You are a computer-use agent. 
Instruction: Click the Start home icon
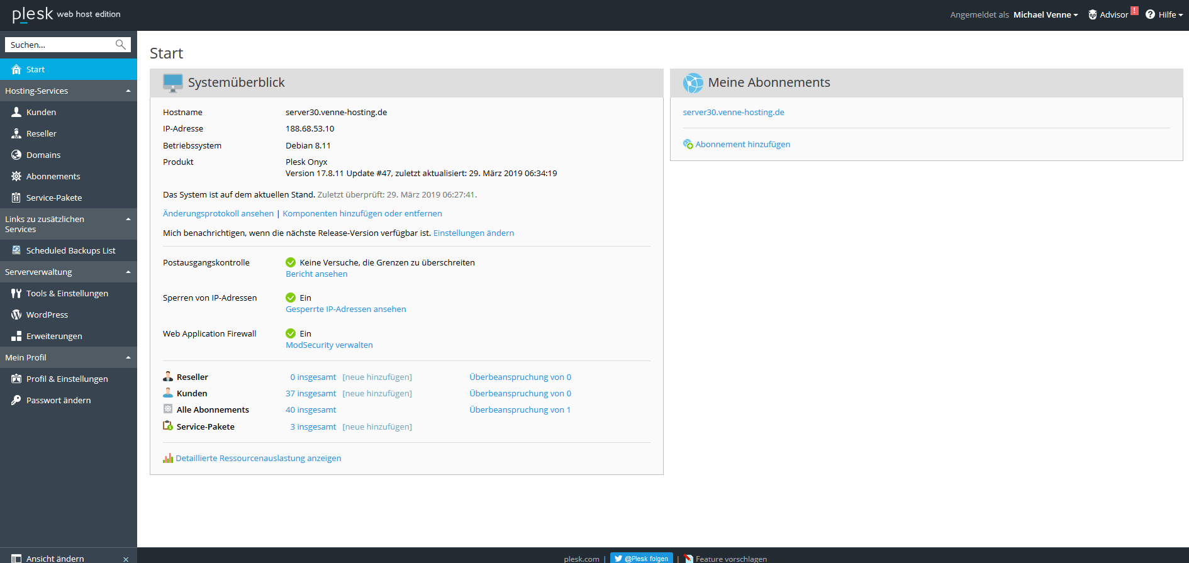point(16,69)
